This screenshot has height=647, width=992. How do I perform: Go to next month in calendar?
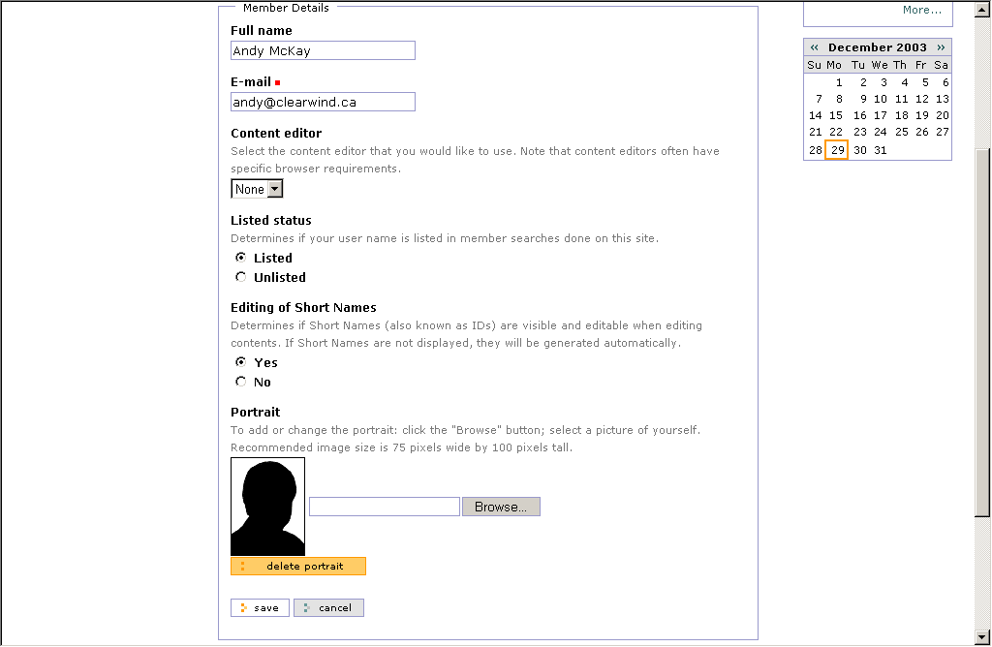[941, 47]
